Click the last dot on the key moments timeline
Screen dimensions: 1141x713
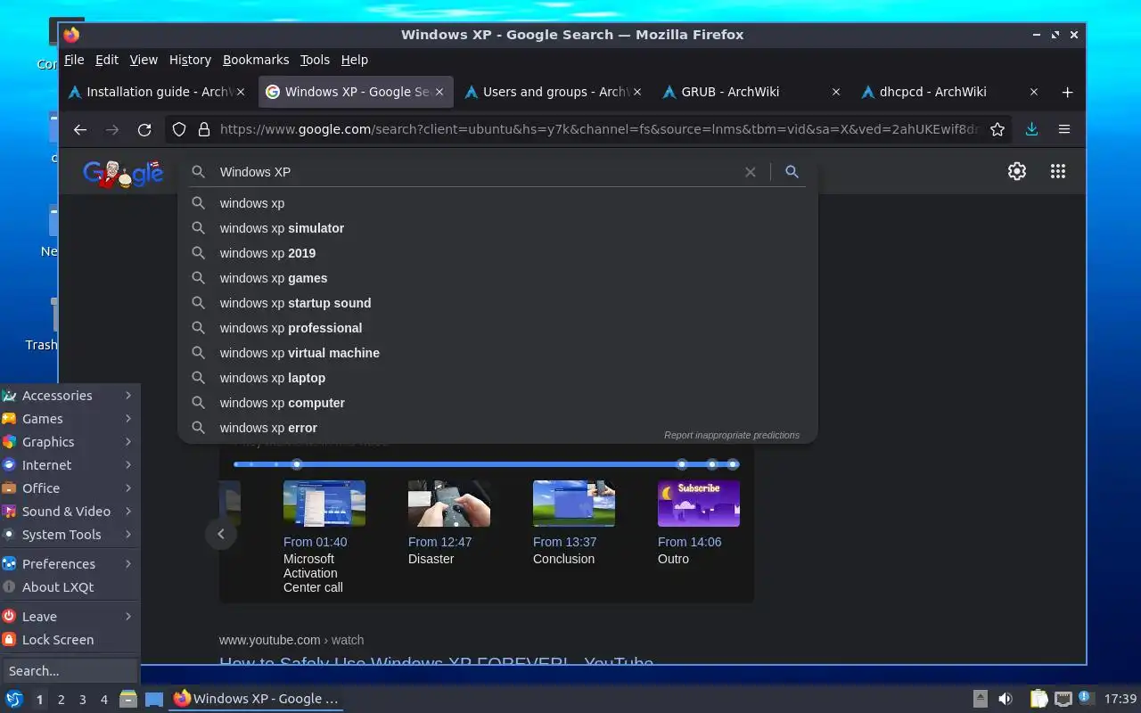(733, 464)
